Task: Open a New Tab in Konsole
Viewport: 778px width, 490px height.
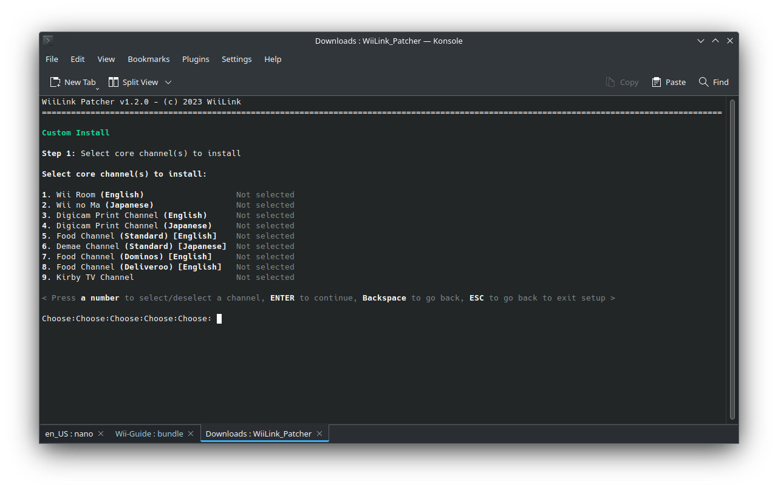Action: click(73, 82)
